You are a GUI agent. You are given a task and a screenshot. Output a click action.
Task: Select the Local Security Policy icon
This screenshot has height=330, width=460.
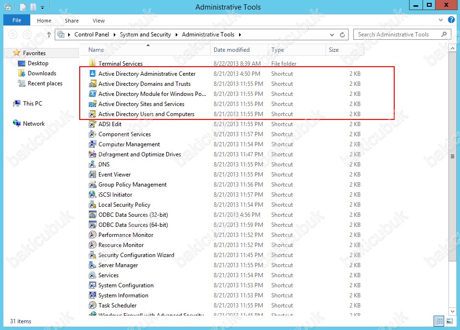tap(92, 204)
